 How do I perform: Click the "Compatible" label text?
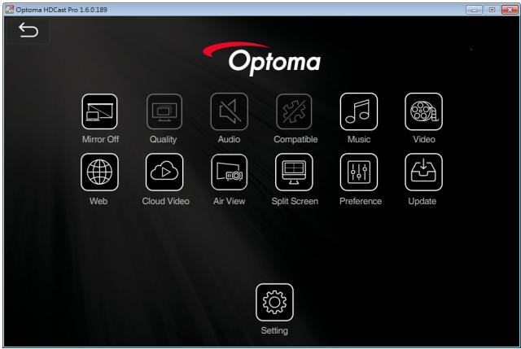click(296, 139)
